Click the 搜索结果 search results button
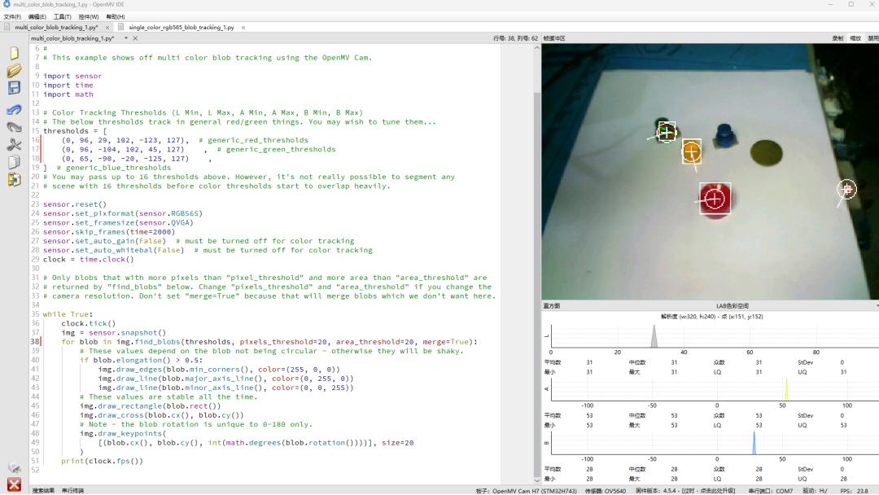 [43, 490]
